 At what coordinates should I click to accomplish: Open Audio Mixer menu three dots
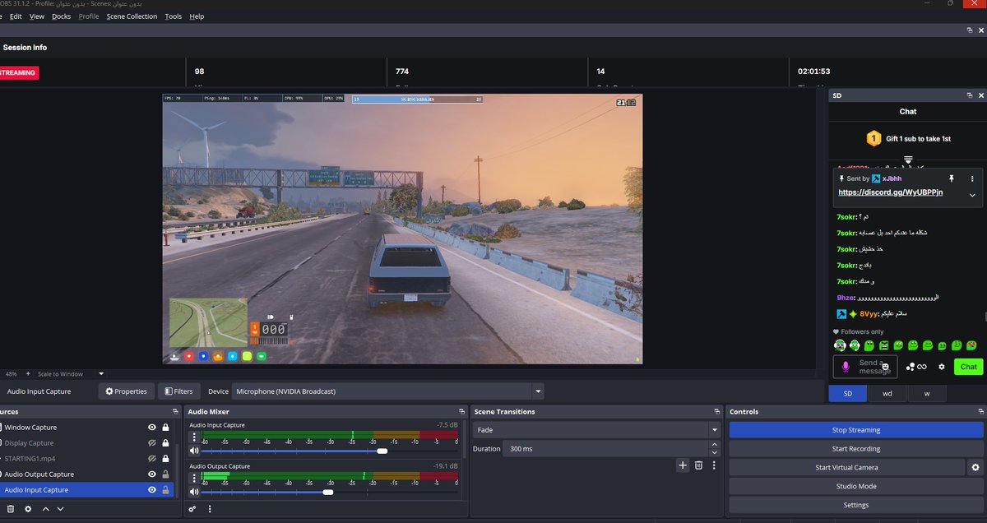point(210,509)
